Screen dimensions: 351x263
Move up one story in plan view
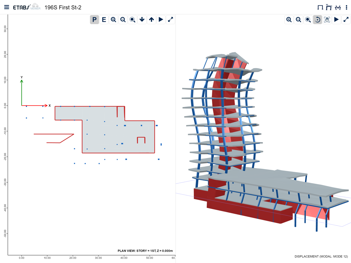tap(152, 20)
